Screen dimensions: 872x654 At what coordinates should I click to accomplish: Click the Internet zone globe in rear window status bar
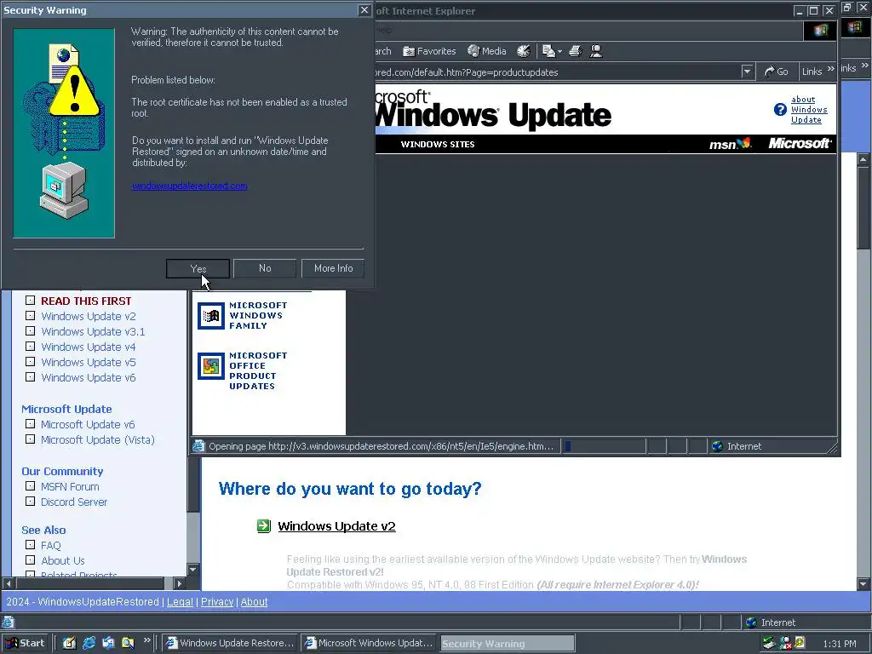pyautogui.click(x=751, y=622)
